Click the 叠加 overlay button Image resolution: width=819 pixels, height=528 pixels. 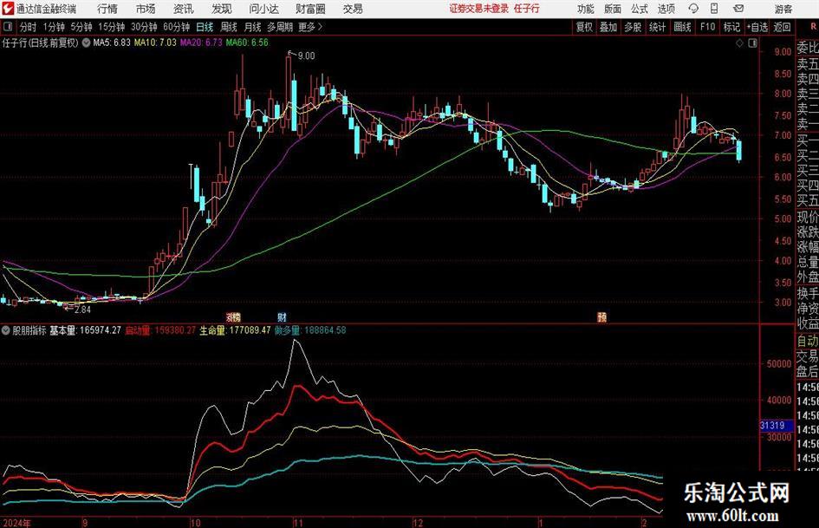pos(608,27)
